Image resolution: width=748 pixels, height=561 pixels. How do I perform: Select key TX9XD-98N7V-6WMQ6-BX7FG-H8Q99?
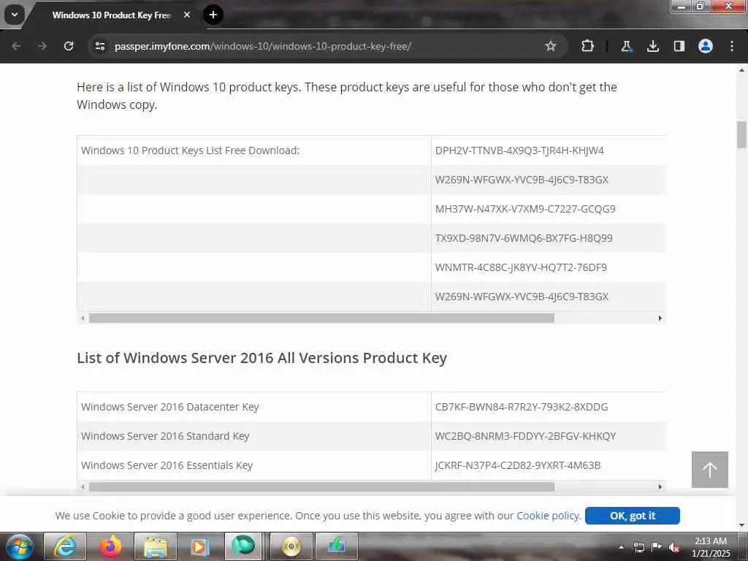coord(524,238)
